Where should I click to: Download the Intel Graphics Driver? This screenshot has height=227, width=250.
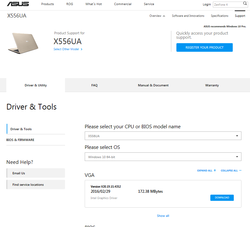(x=222, y=198)
